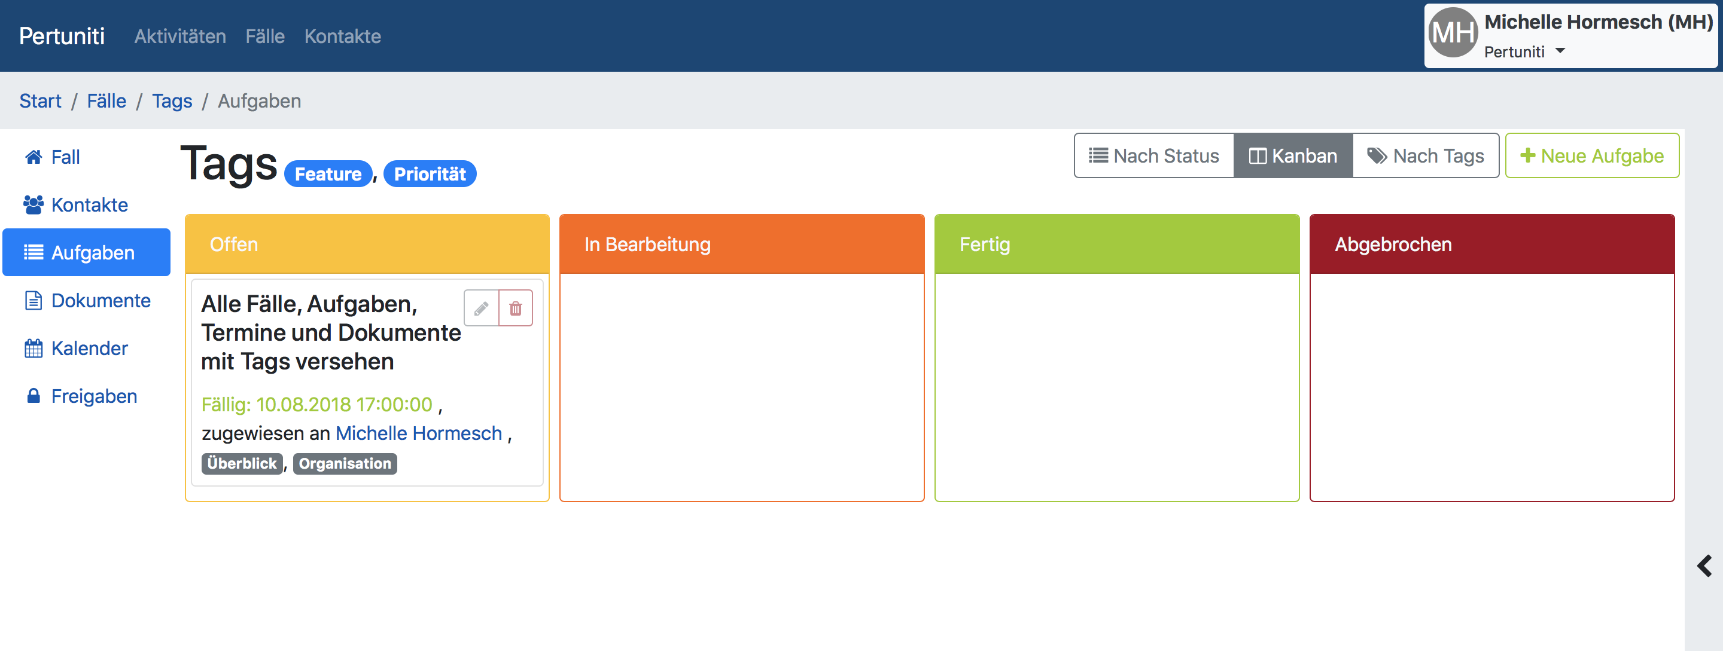Click the Priorität tag badge

[430, 174]
